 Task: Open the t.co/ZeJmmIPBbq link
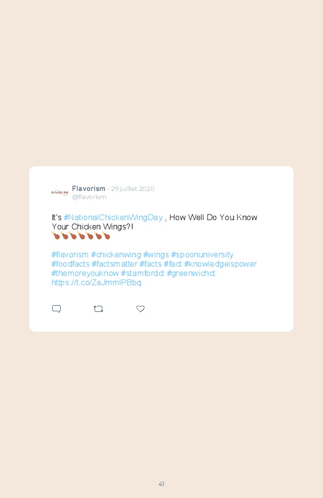click(x=96, y=283)
